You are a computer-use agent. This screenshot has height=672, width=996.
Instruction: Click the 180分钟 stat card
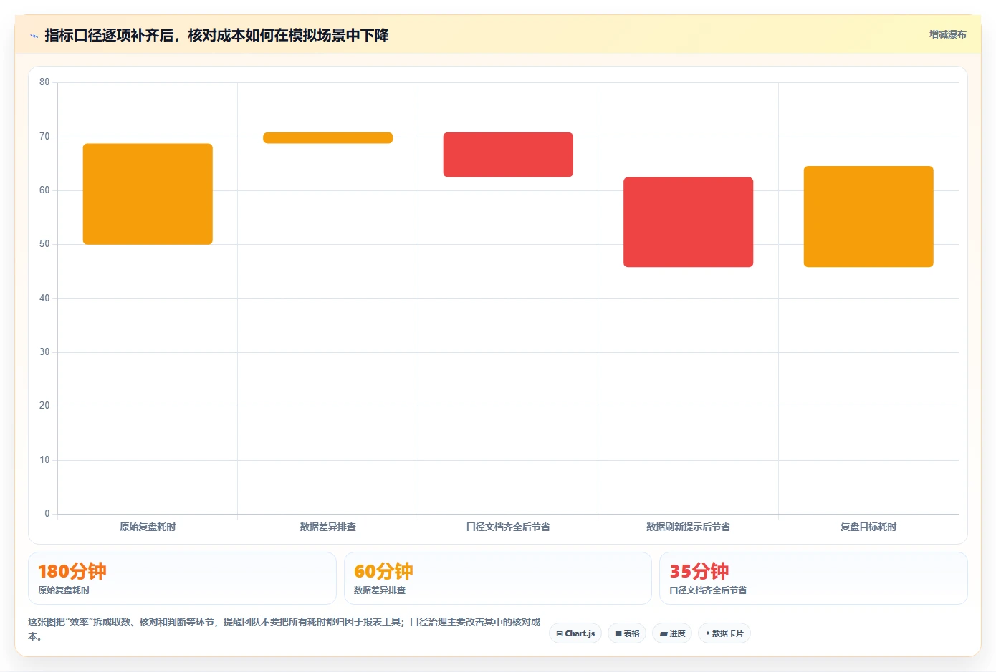pyautogui.click(x=182, y=578)
